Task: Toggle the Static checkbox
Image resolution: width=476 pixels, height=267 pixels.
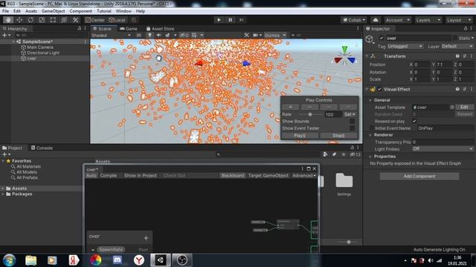Action: click(454, 38)
